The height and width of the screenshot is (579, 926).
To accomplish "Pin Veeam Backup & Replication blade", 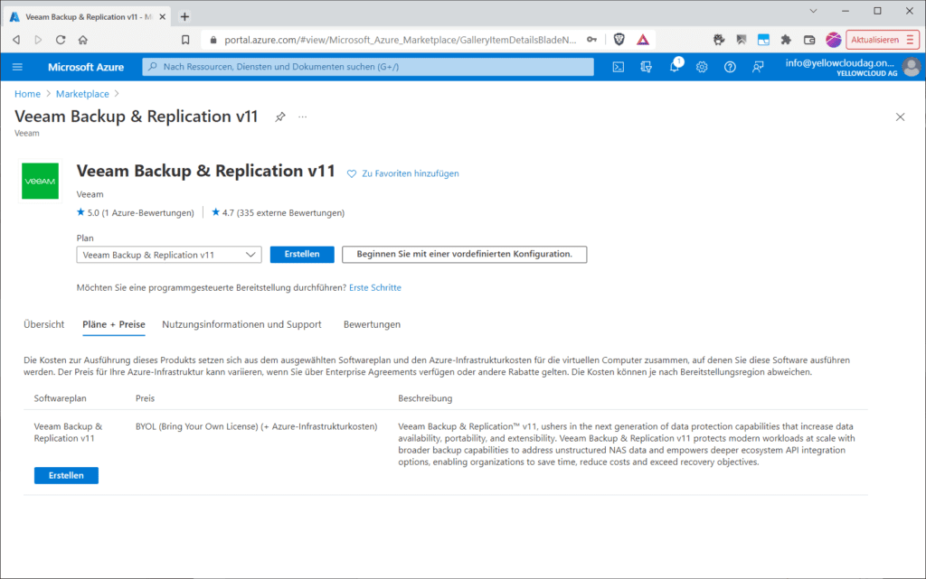I will coord(280,117).
